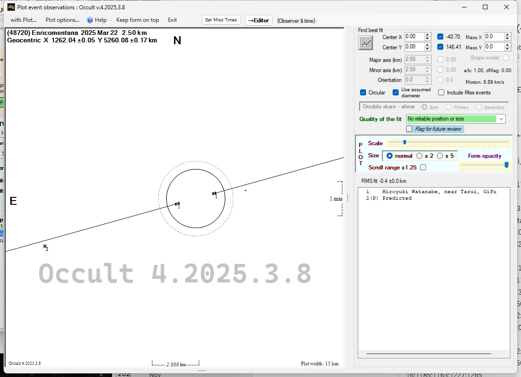This screenshot has width=521, height=377.
Task: Click Center X spinner up arrow
Action: click(427, 35)
